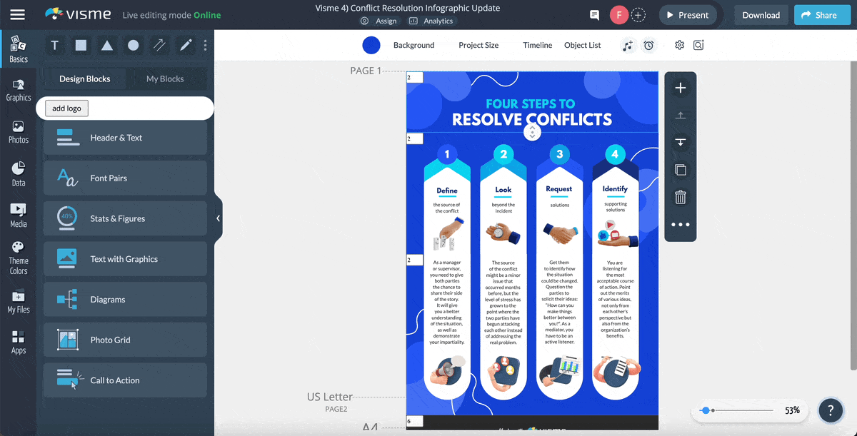Open the timer settings icon
The width and height of the screenshot is (857, 436).
point(648,44)
